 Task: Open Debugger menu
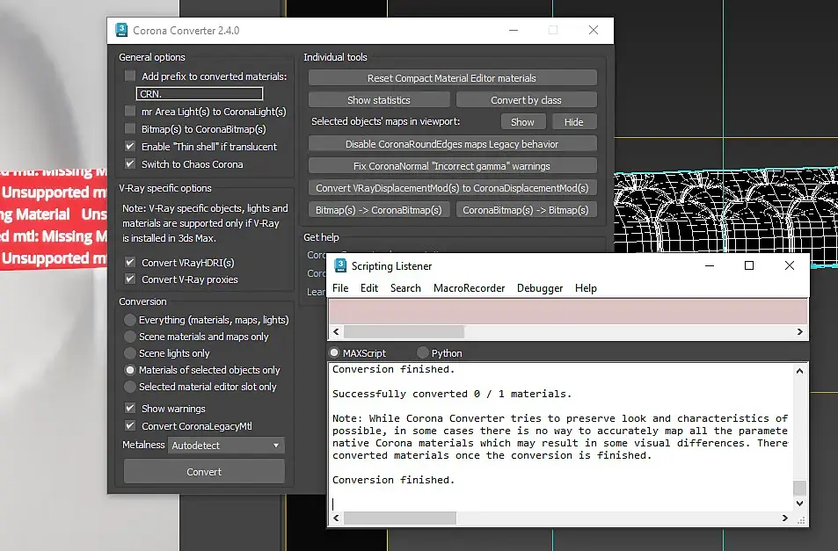point(540,288)
